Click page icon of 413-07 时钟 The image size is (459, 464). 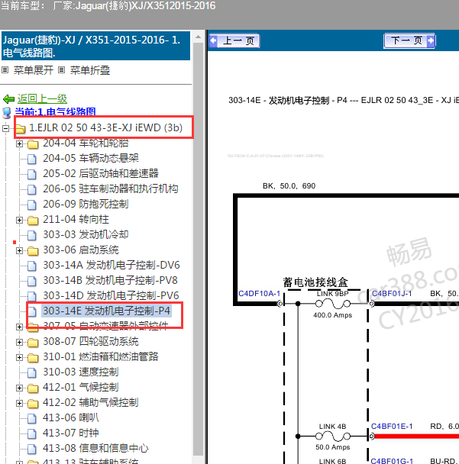click(x=31, y=433)
